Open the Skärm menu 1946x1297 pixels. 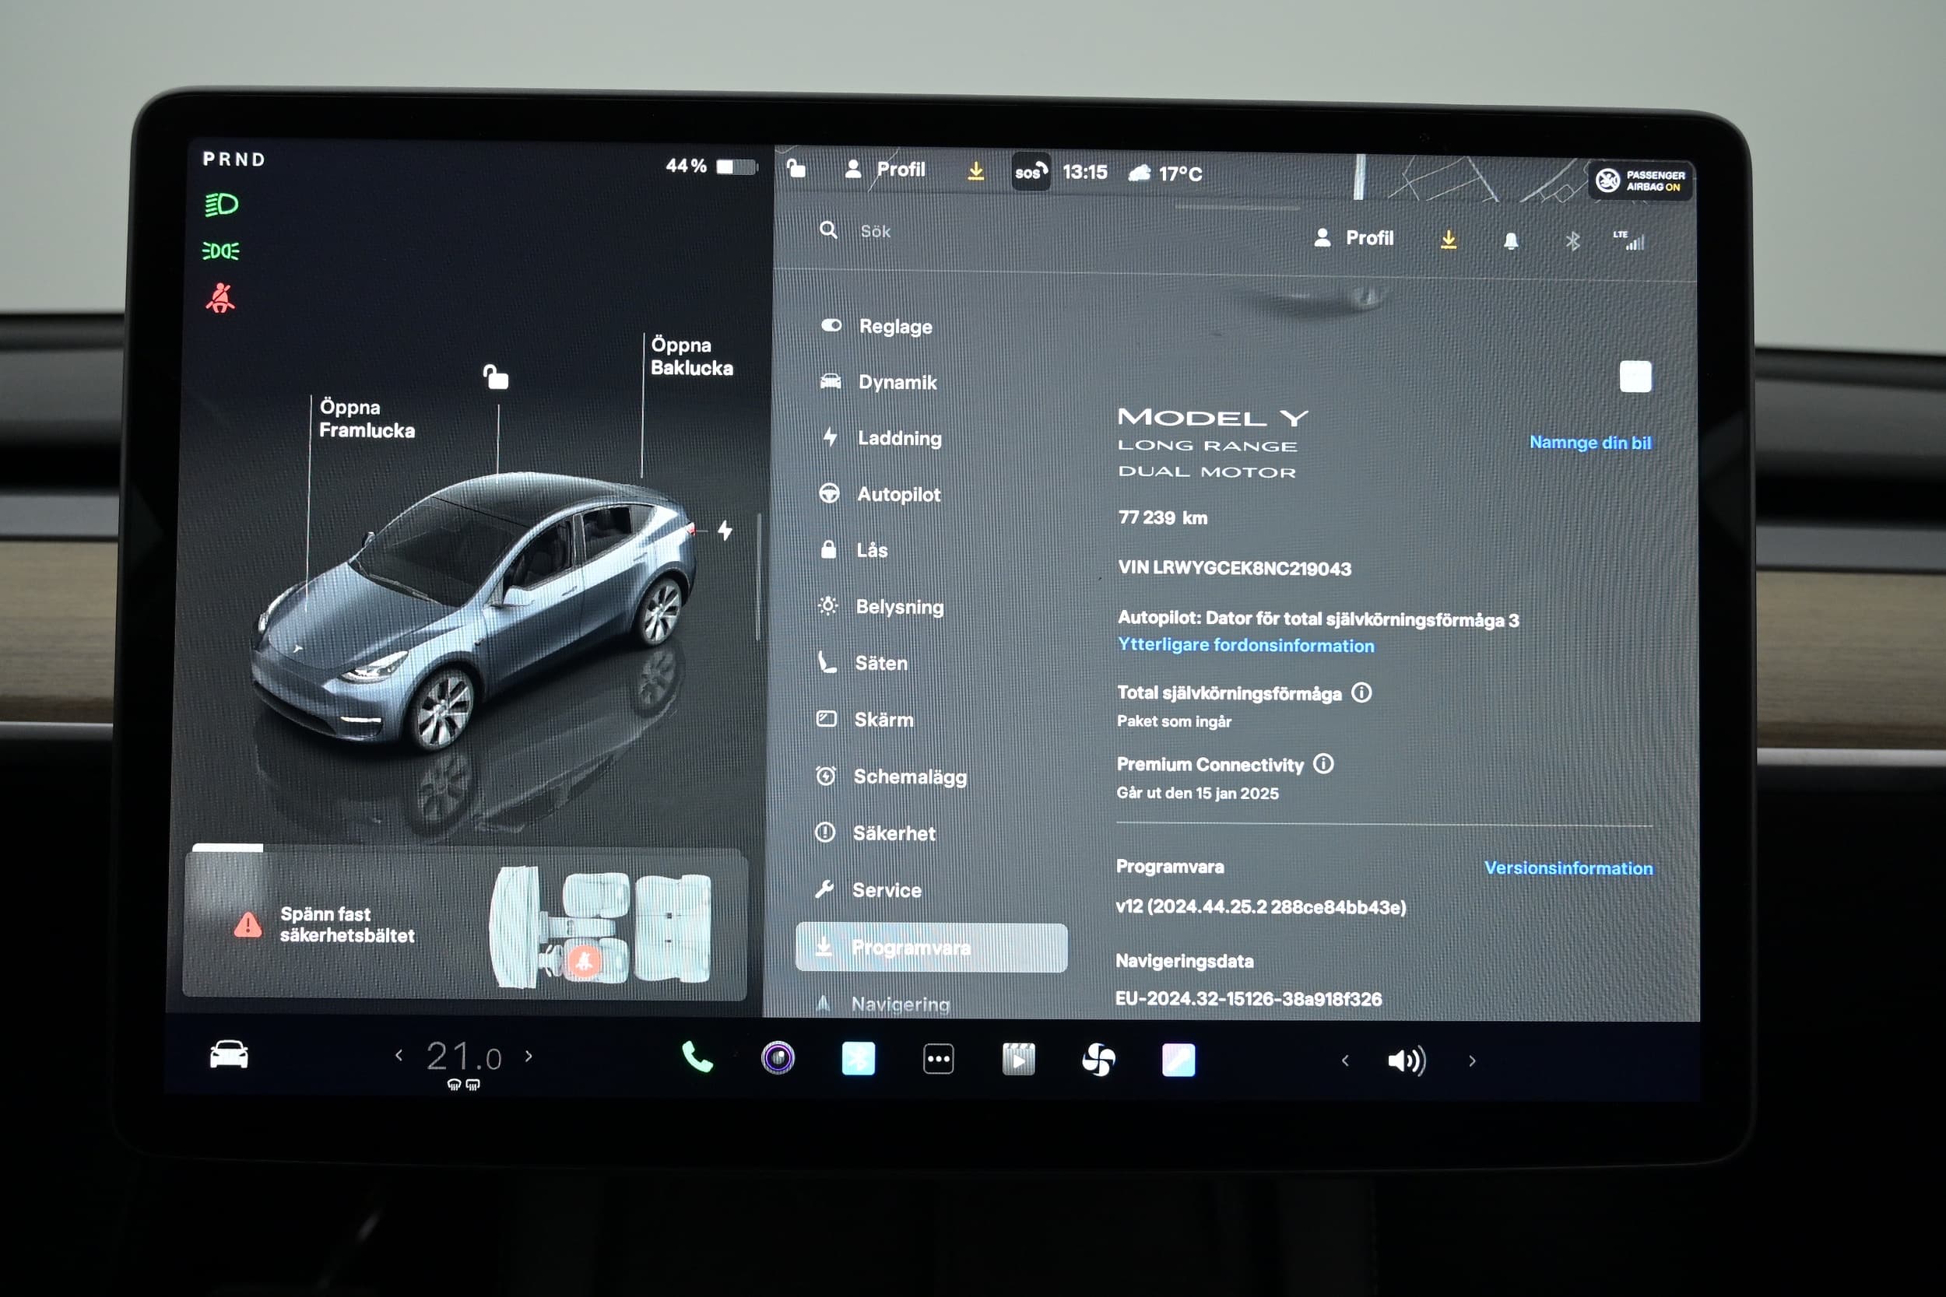[x=865, y=720]
